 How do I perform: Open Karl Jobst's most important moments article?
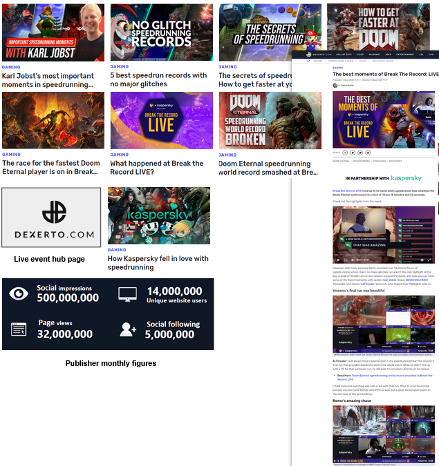coord(48,80)
